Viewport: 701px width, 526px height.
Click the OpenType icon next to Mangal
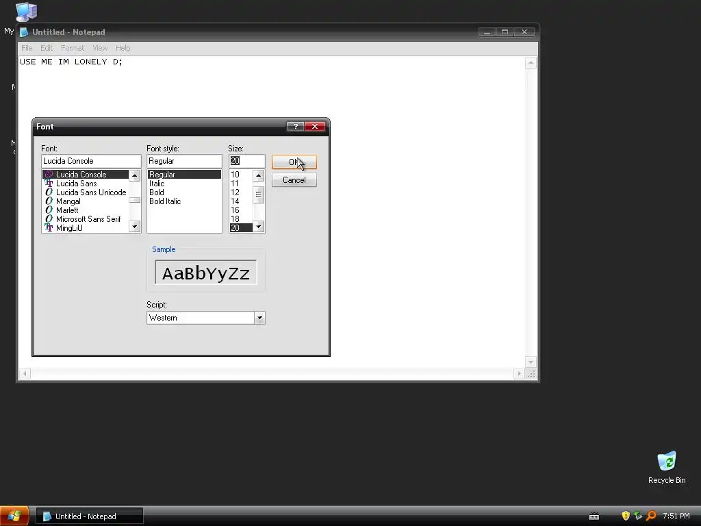49,201
